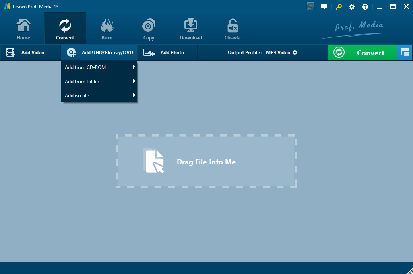Open the Copy disc module
The width and height of the screenshot is (413, 274).
tap(149, 29)
